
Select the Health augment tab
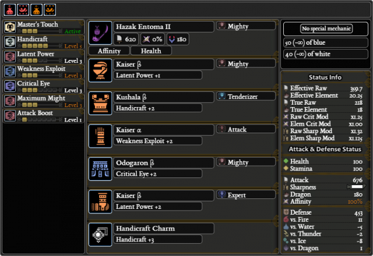tap(151, 51)
